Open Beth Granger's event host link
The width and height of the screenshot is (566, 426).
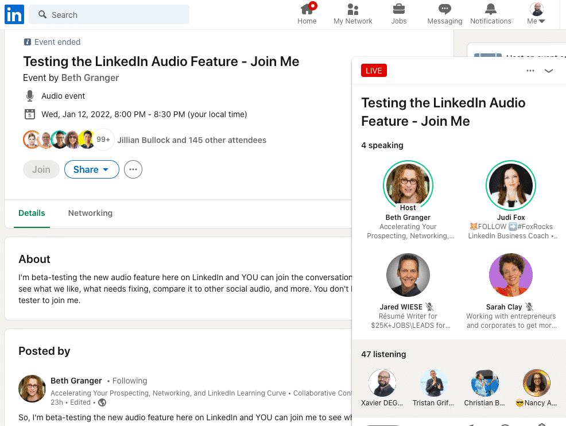tap(90, 78)
